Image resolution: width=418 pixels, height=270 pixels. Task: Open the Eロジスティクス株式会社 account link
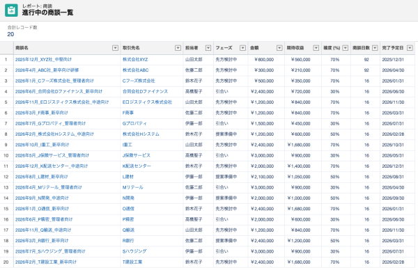(x=147, y=102)
